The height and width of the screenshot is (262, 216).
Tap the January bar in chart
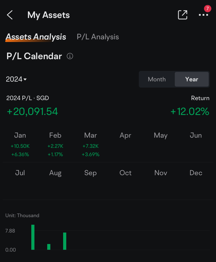point(33,237)
